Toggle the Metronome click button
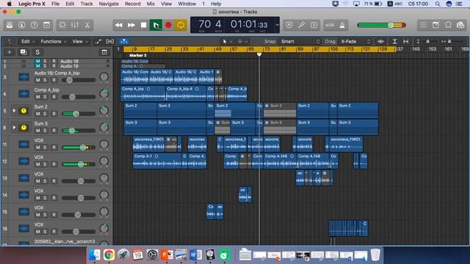This screenshot has width=470, height=264. click(x=342, y=25)
